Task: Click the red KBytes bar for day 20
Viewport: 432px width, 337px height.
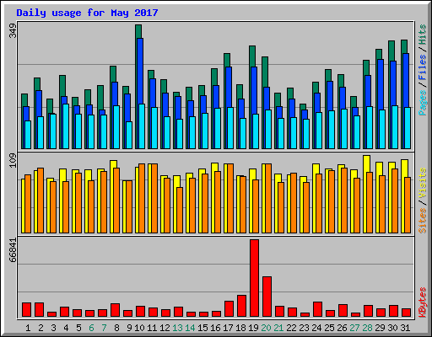Action: [x=267, y=297]
